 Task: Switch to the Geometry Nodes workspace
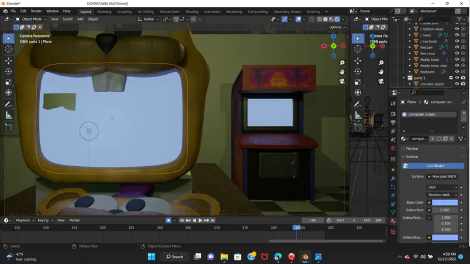click(287, 12)
